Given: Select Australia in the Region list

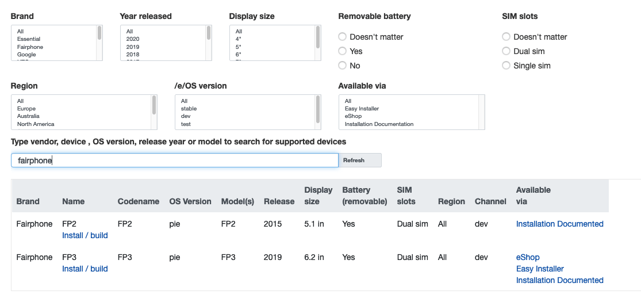Looking at the screenshot, I should 28,116.
